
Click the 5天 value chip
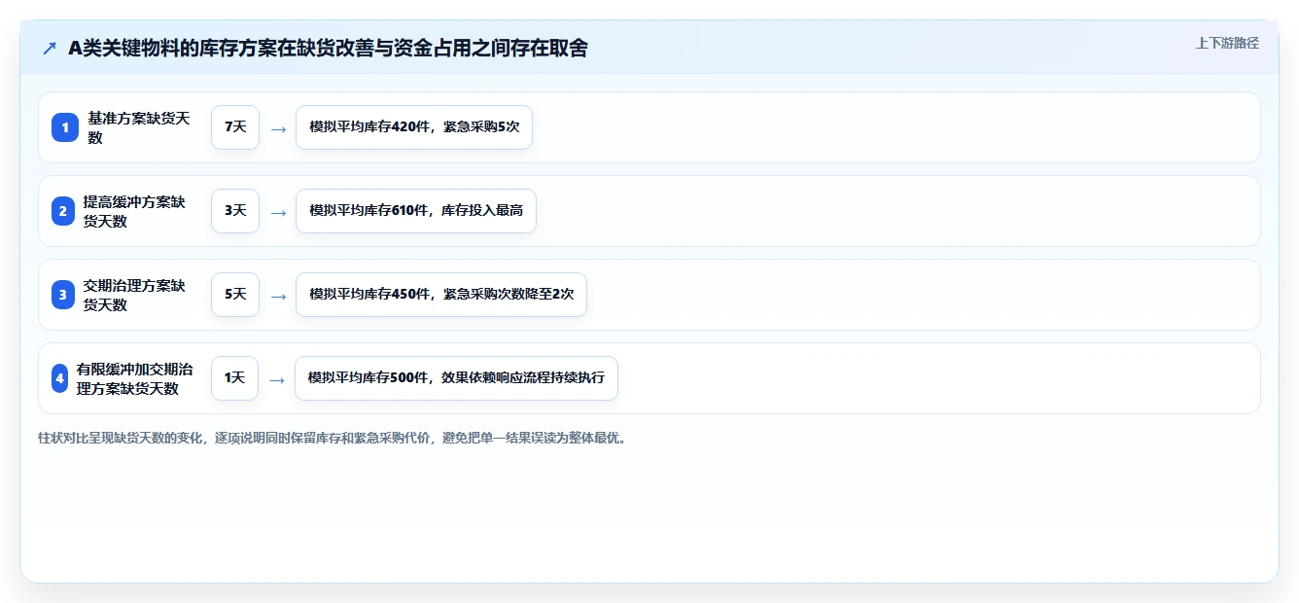click(235, 295)
